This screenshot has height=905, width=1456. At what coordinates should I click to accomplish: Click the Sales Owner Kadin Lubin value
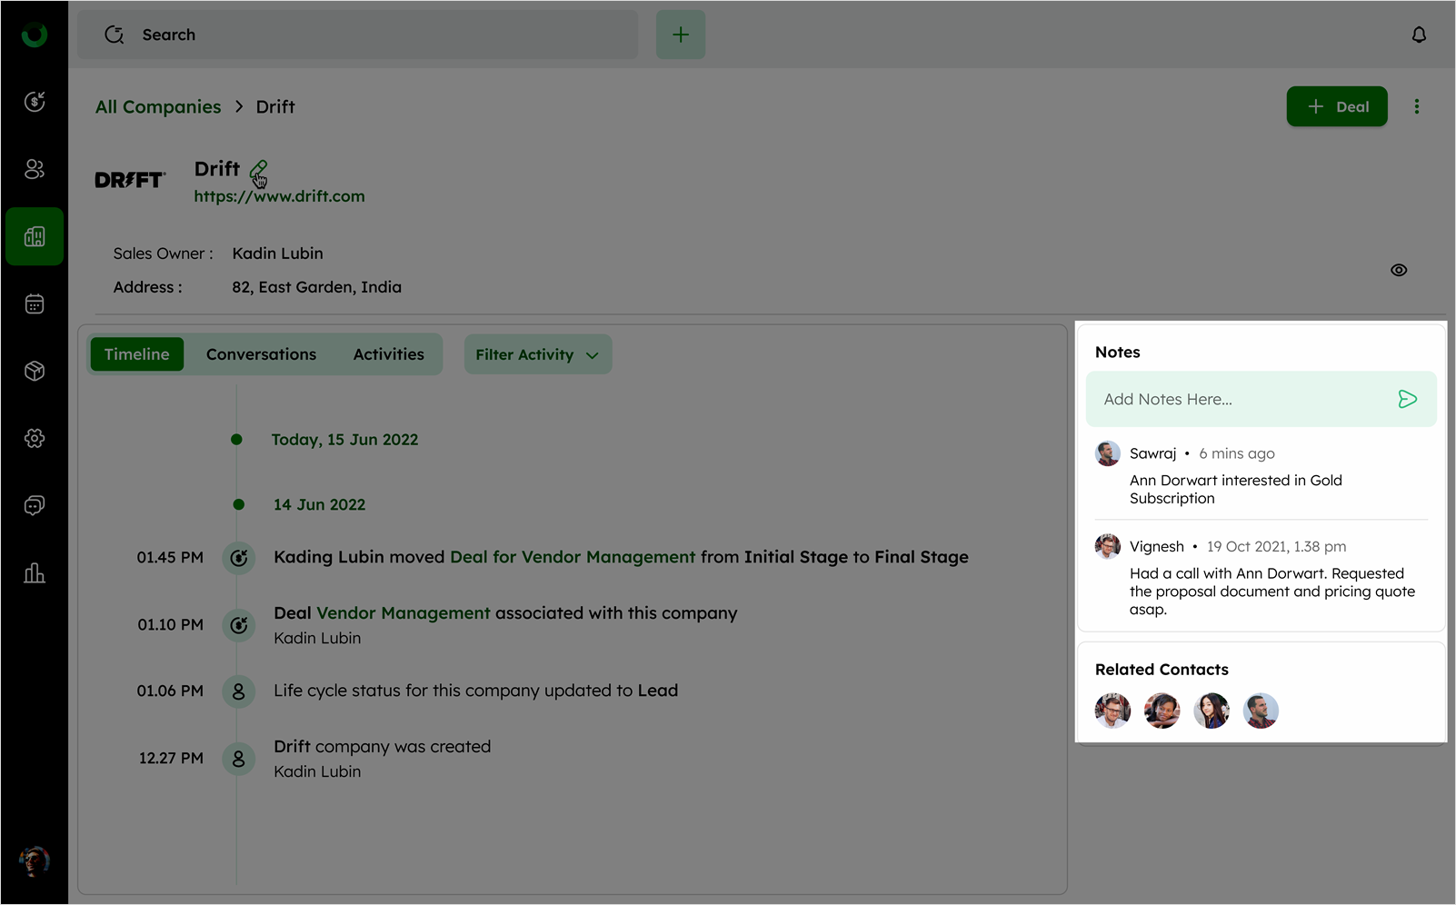tap(277, 254)
